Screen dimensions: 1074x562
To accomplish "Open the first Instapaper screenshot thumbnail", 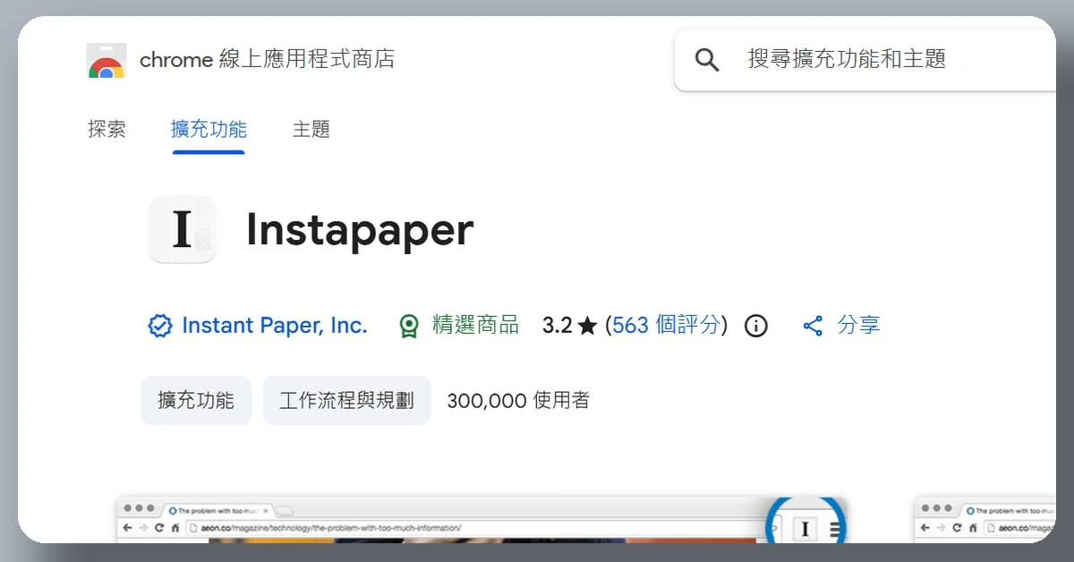I will tap(482, 520).
